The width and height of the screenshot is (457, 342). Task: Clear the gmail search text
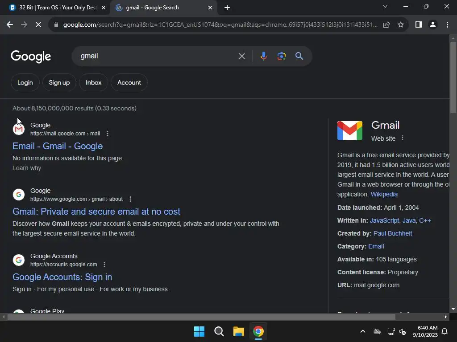pyautogui.click(x=241, y=56)
